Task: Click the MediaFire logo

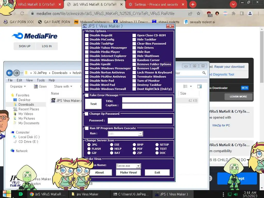Action: click(x=35, y=36)
